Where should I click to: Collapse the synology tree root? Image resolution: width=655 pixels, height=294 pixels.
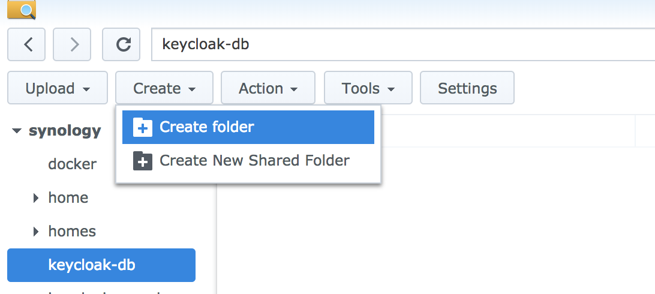17,130
